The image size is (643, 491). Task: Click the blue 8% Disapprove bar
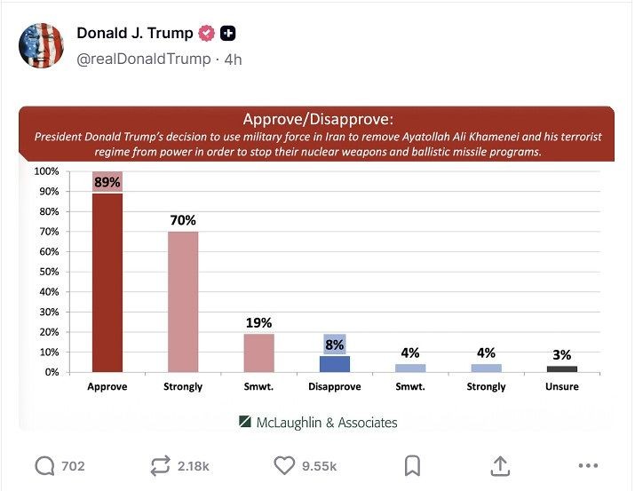coord(334,363)
